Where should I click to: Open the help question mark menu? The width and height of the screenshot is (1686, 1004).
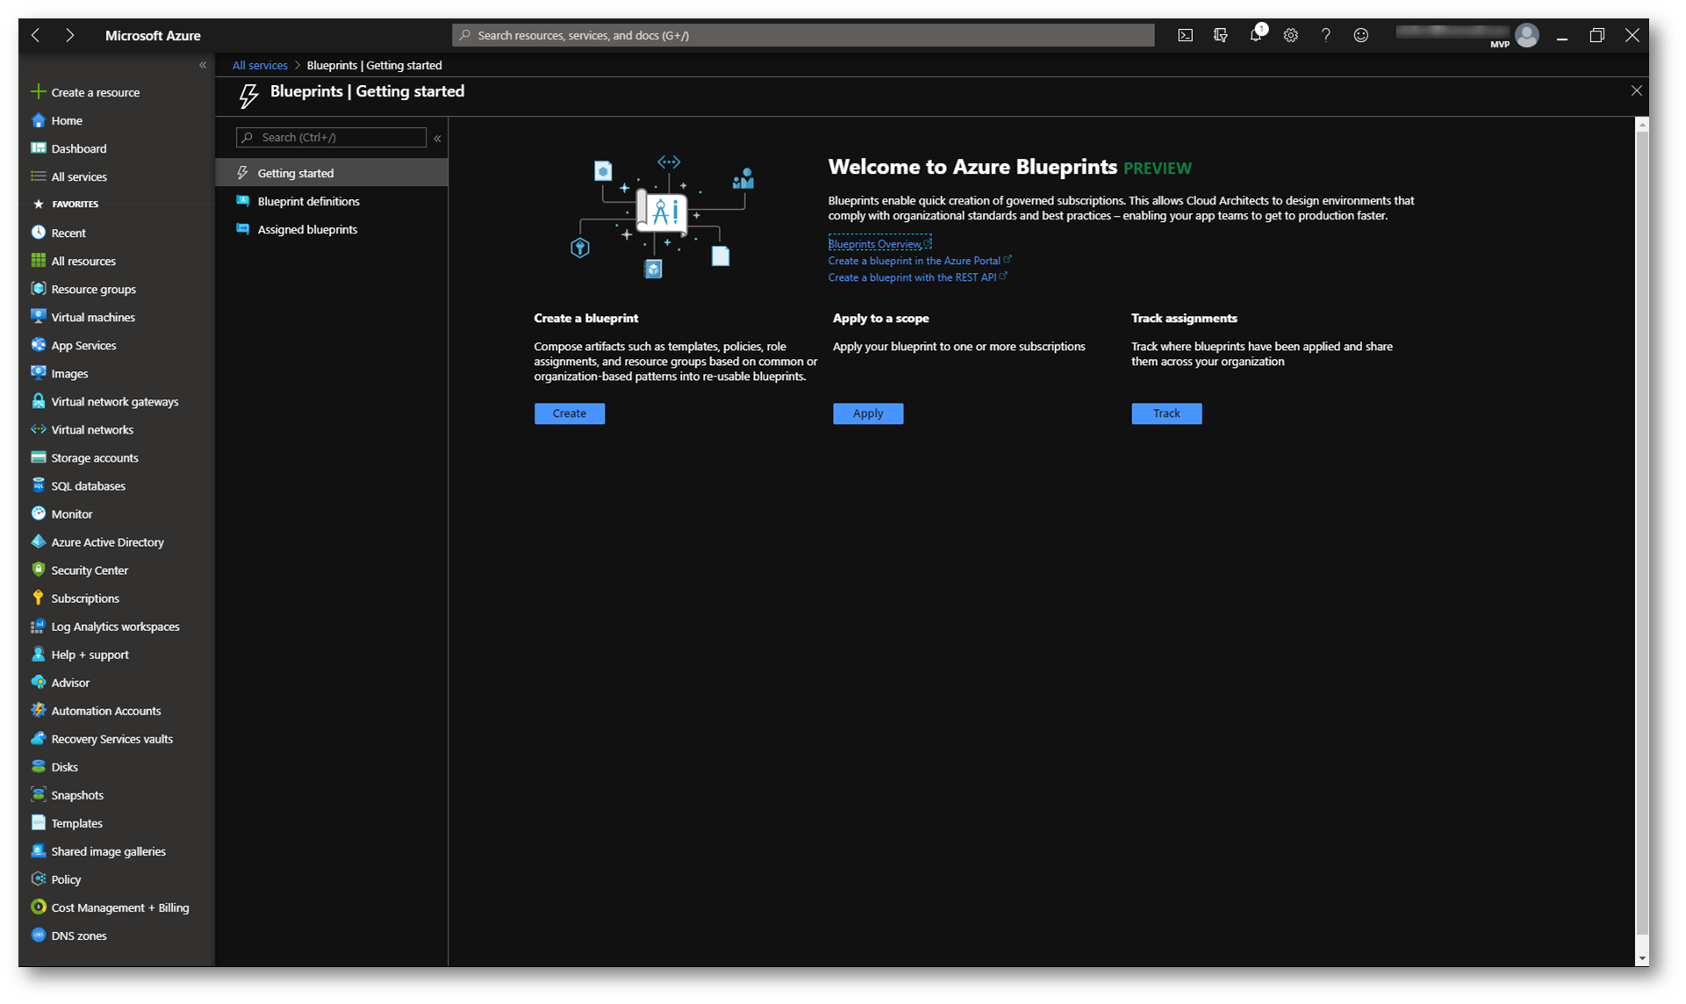point(1325,35)
